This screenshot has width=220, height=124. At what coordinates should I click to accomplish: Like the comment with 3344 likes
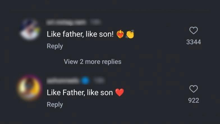[194, 31]
